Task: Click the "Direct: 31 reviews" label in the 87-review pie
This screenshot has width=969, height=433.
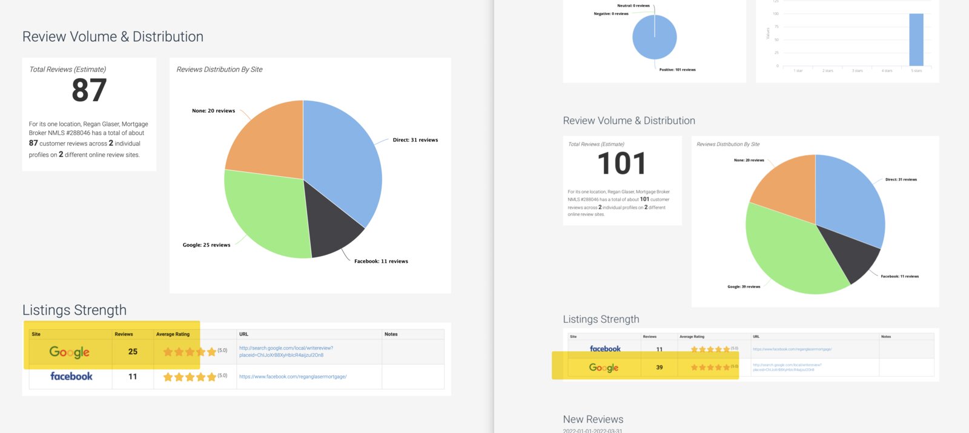Action: [x=415, y=140]
